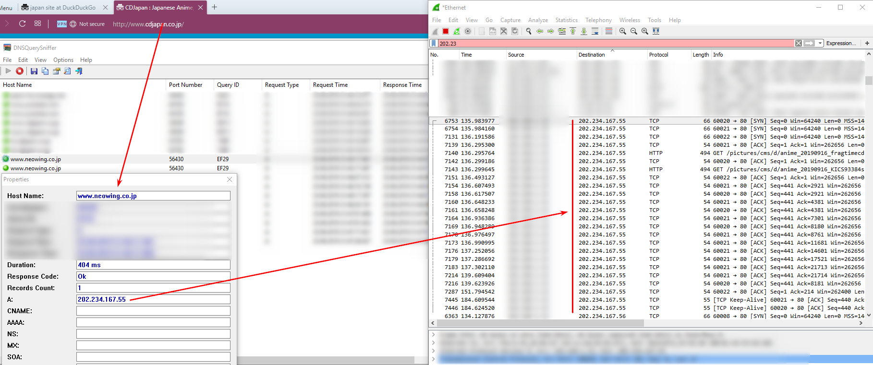Stop capture in DNSQuerySniffer toolbar
This screenshot has height=365, width=873.
coord(20,71)
